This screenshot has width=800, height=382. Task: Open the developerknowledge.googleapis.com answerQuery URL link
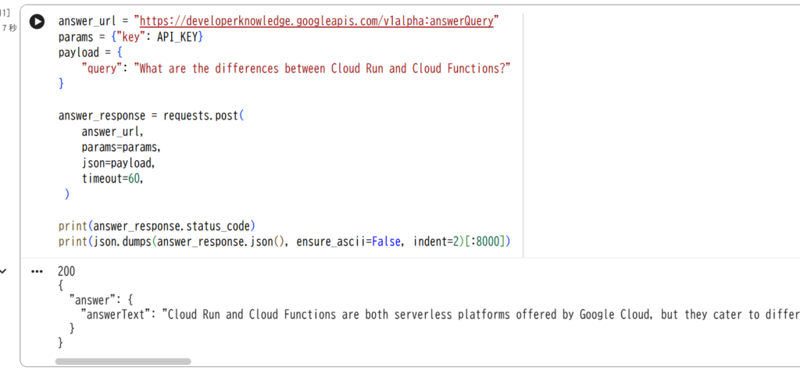tap(316, 21)
